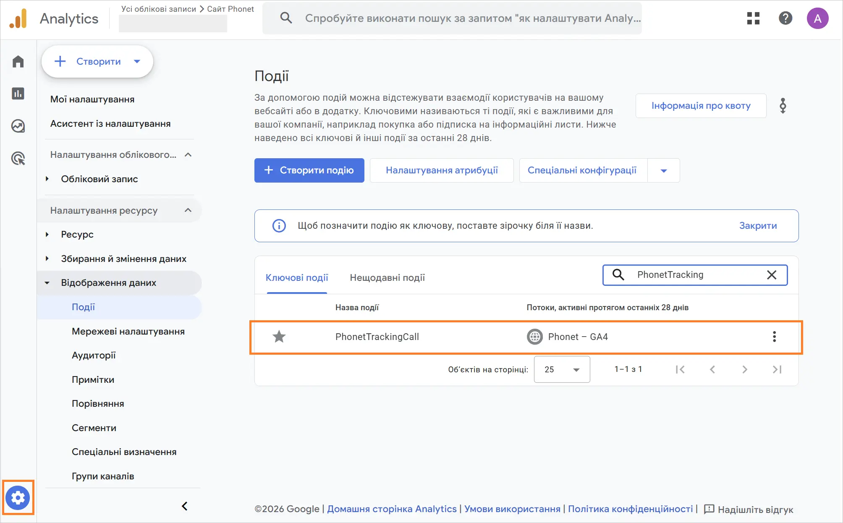The image size is (843, 523).
Task: Open Спеціальні конфігурації dropdown arrow
Action: (664, 170)
